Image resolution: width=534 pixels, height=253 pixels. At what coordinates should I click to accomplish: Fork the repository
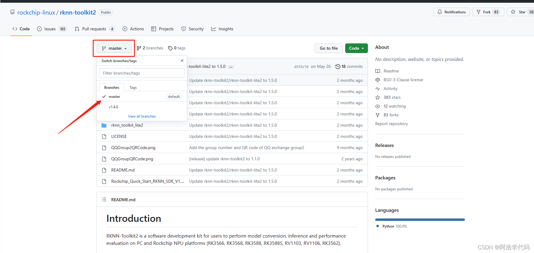(488, 12)
